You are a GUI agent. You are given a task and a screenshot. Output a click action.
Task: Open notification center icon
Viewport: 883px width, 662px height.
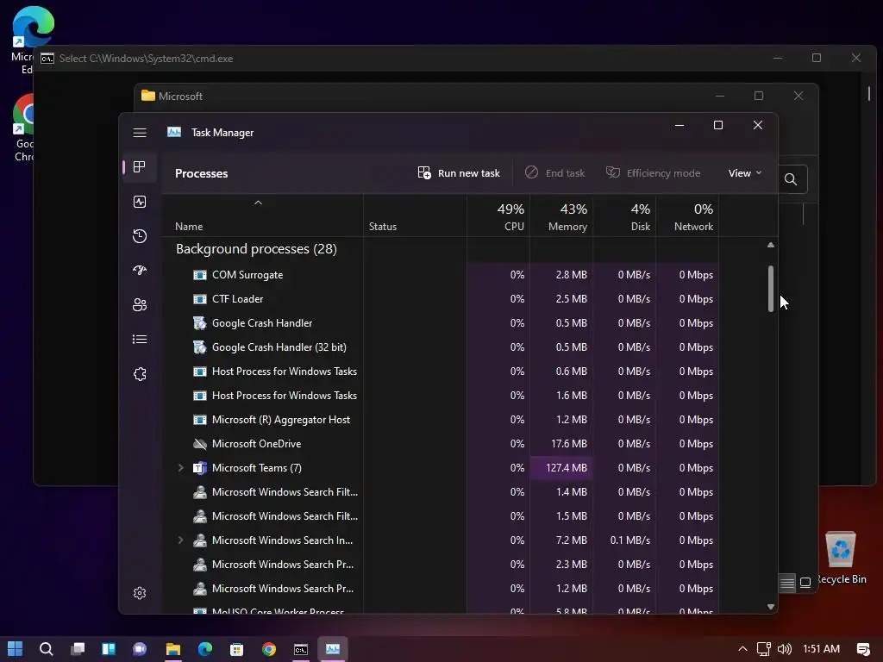pos(862,648)
